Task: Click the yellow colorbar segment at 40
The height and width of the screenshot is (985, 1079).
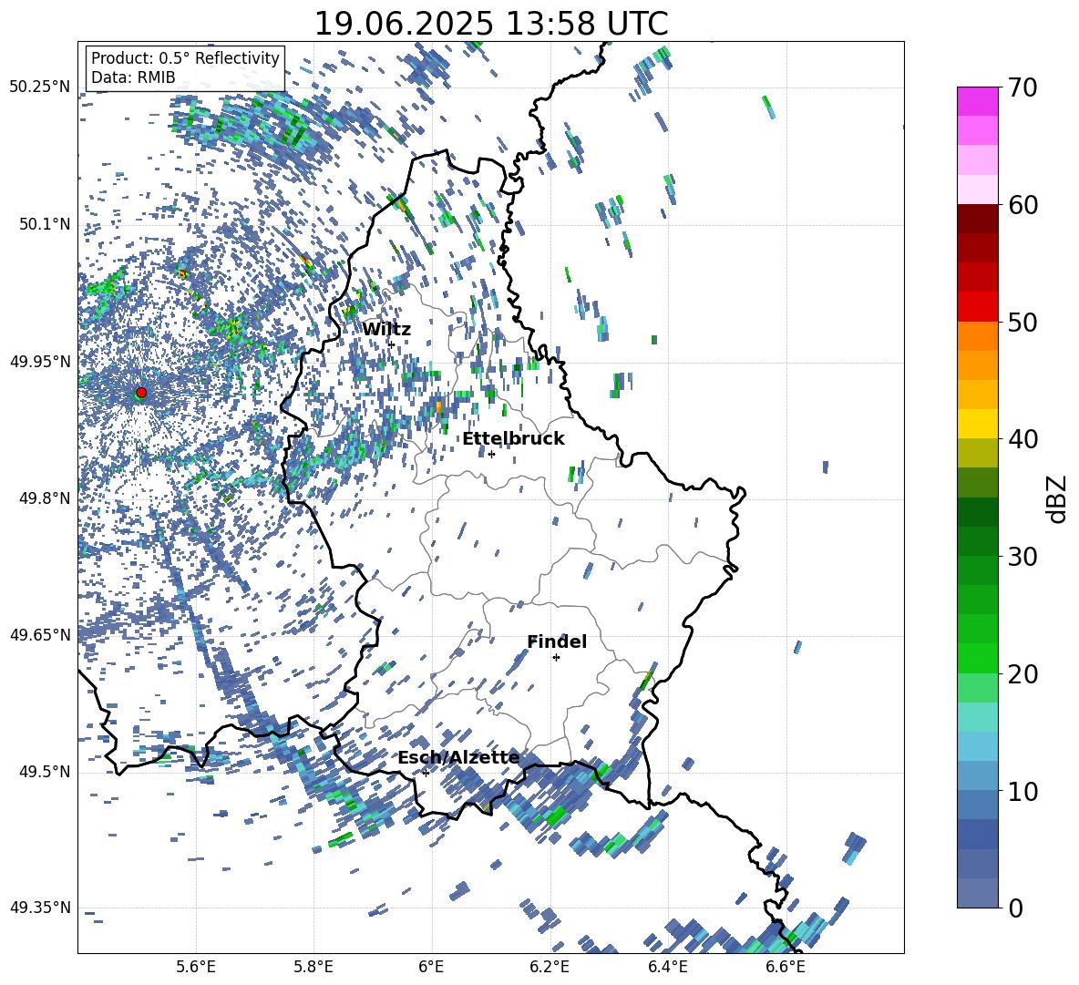Action: (x=978, y=424)
